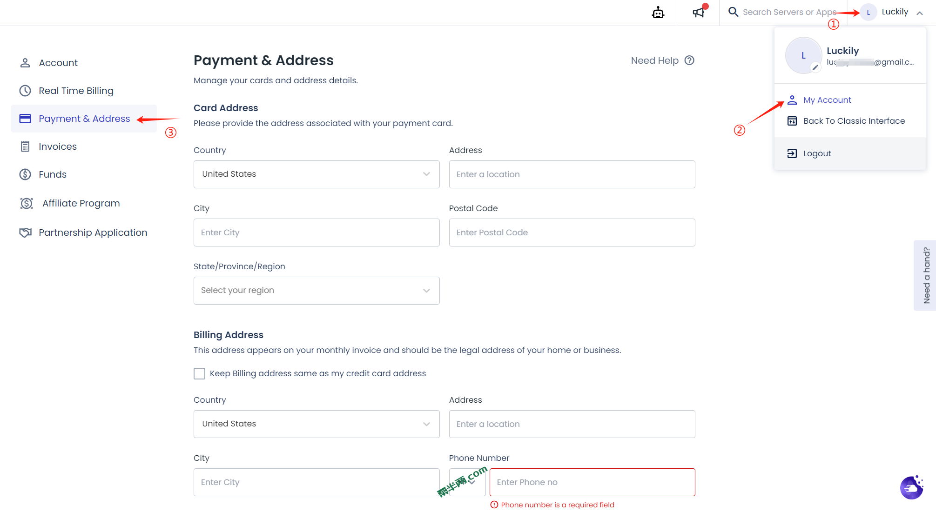The width and height of the screenshot is (936, 512).
Task: Collapse the Luckily user menu chevron
Action: (x=920, y=13)
